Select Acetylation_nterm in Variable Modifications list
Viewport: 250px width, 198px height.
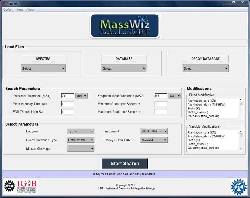point(206,136)
